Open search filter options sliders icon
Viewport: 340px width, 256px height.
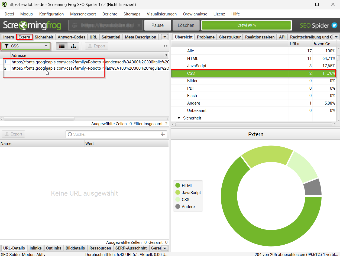[x=163, y=134]
